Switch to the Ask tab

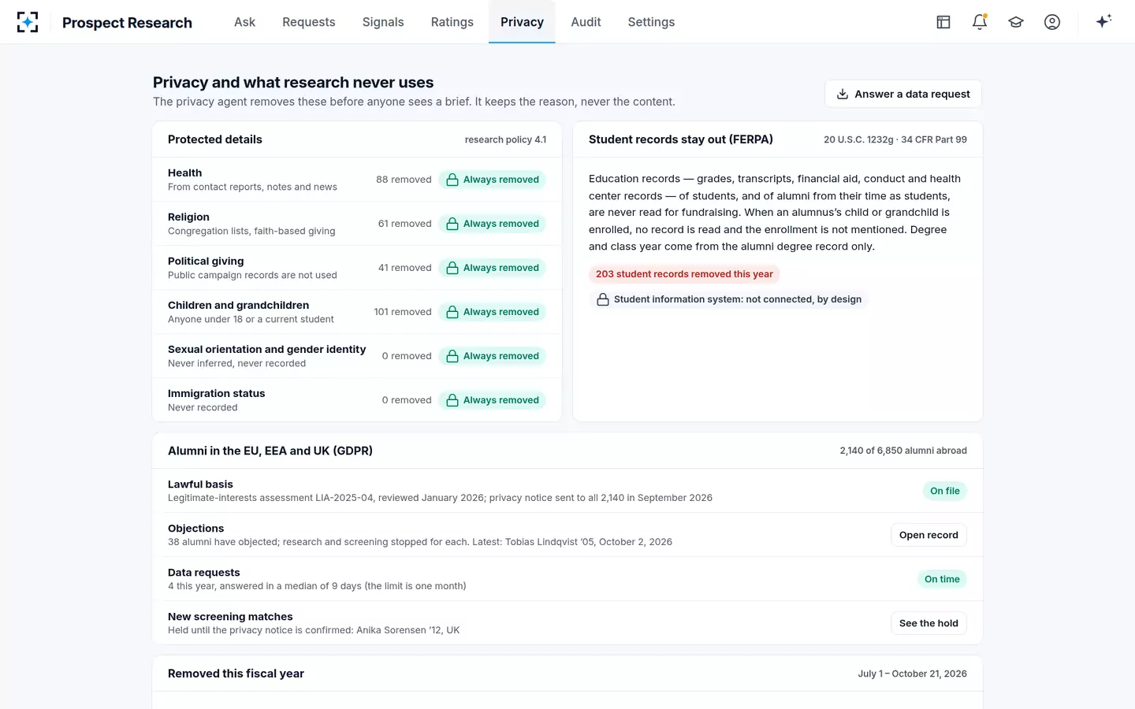point(244,22)
